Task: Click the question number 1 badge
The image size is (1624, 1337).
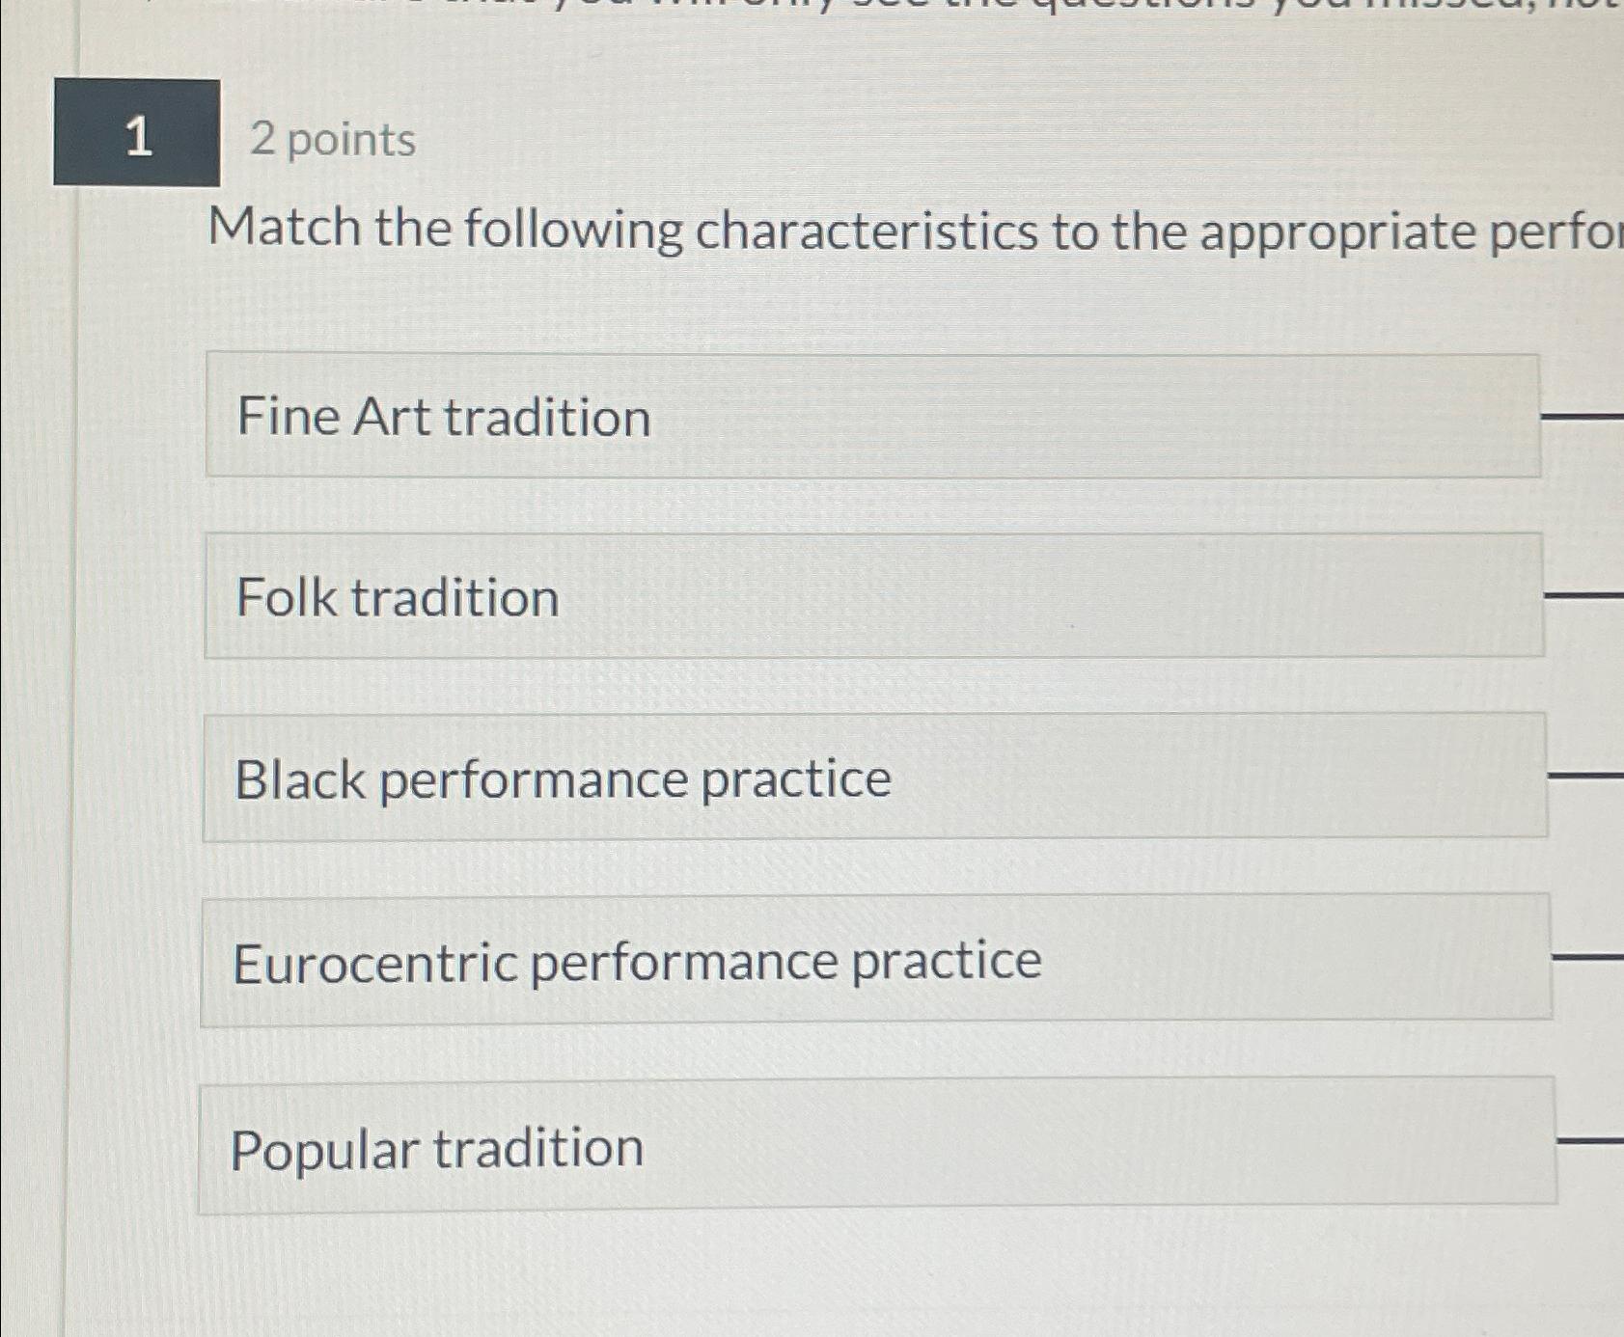Action: point(138,137)
